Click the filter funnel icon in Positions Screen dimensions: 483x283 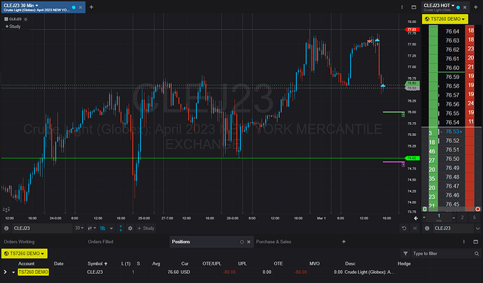(405, 253)
